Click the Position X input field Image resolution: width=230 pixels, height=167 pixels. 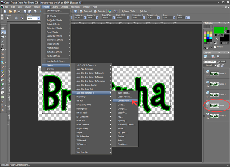click(79, 18)
